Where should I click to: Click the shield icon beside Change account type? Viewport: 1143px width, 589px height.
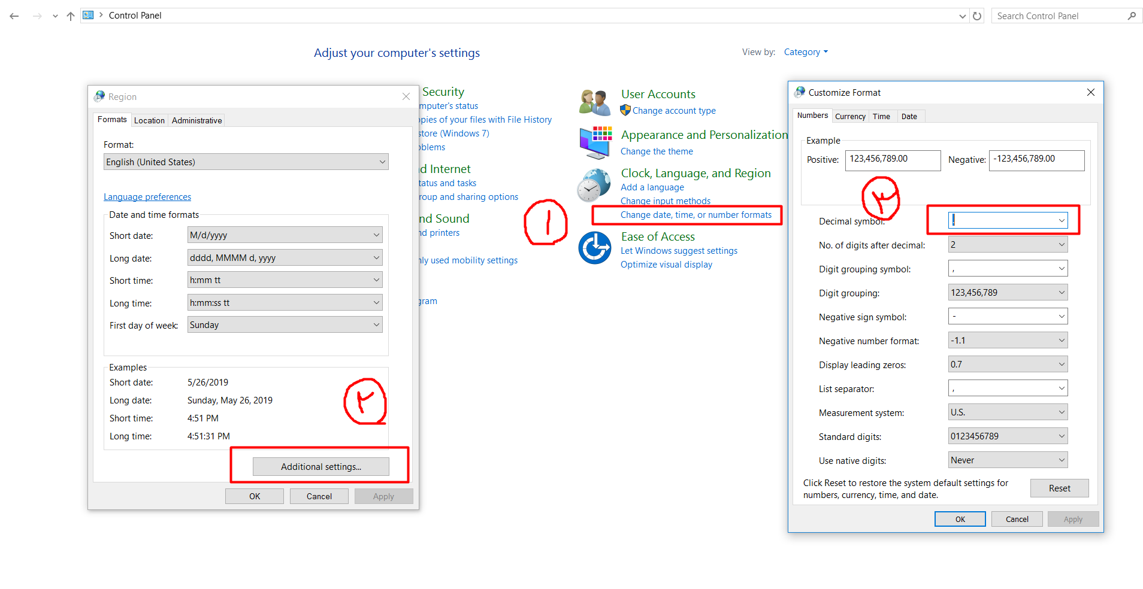click(625, 110)
